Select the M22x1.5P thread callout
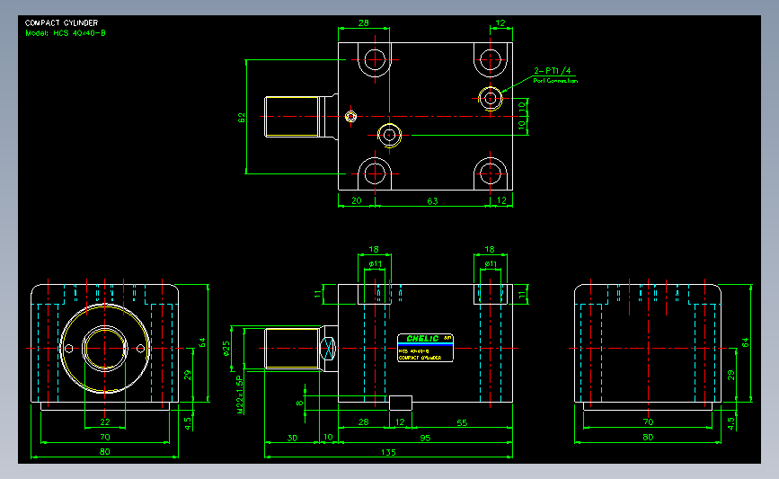Image resolution: width=779 pixels, height=479 pixels. 240,395
